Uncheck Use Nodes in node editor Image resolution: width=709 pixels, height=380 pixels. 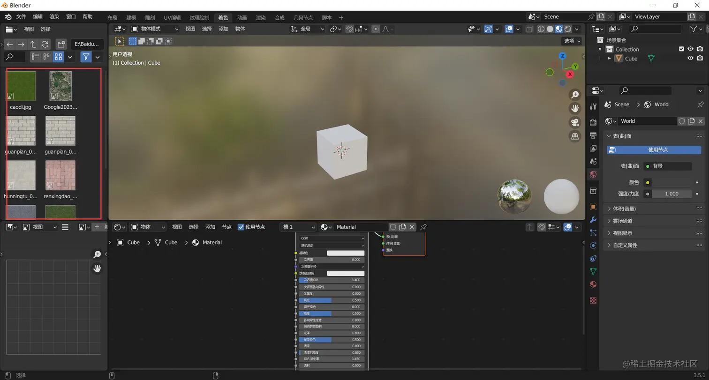tap(241, 227)
